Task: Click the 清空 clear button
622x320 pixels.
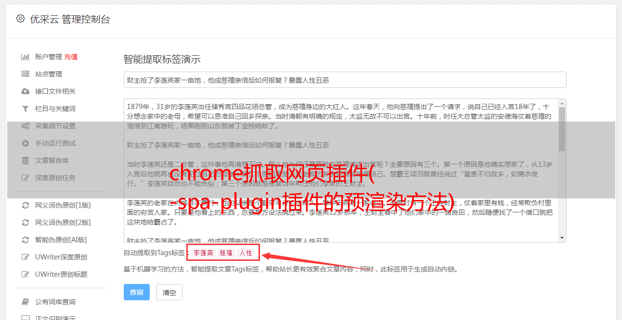Action: click(x=169, y=292)
